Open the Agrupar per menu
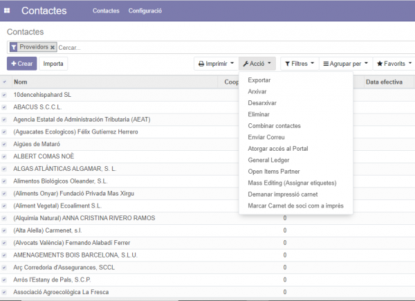This screenshot has width=415, height=301. tap(345, 64)
